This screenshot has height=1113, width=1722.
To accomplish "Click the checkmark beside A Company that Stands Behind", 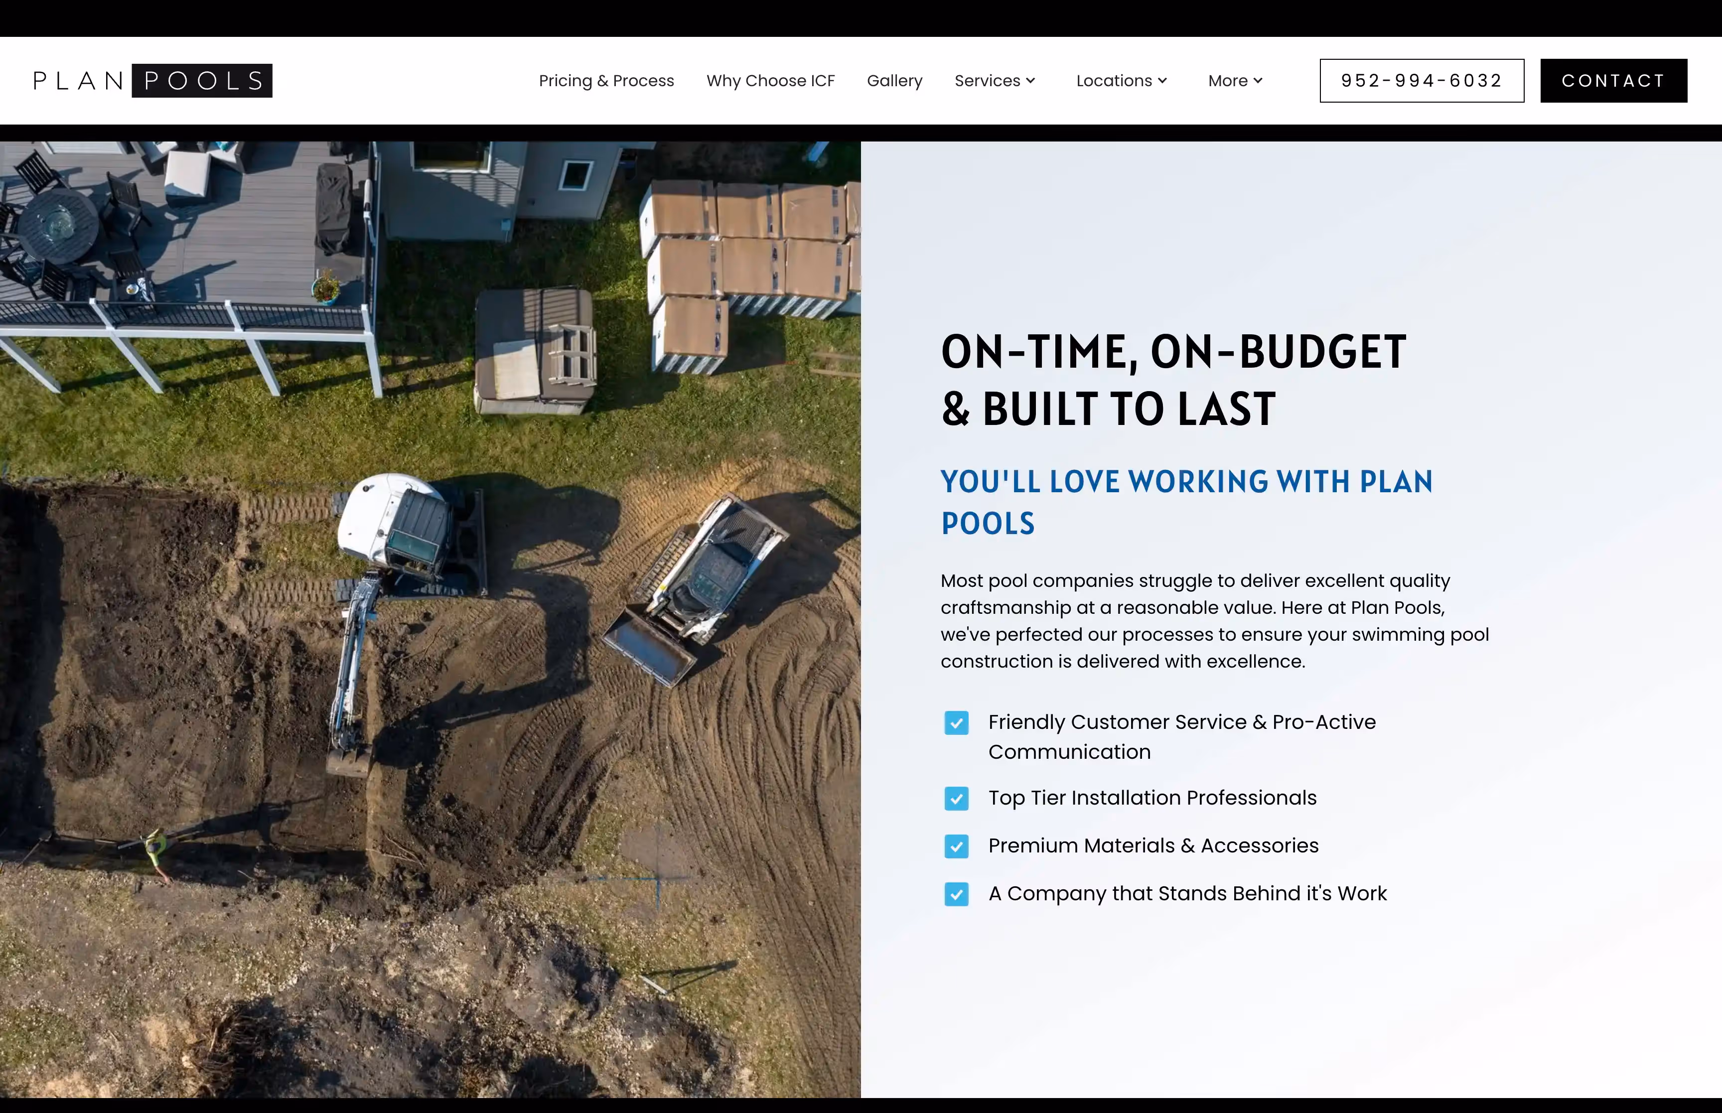I will tap(956, 894).
